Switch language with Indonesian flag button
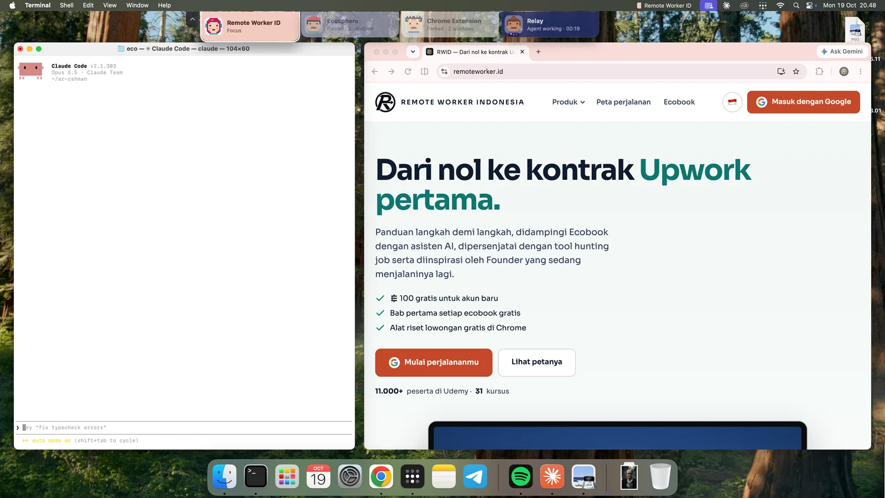Viewport: 885px width, 498px height. (x=732, y=102)
